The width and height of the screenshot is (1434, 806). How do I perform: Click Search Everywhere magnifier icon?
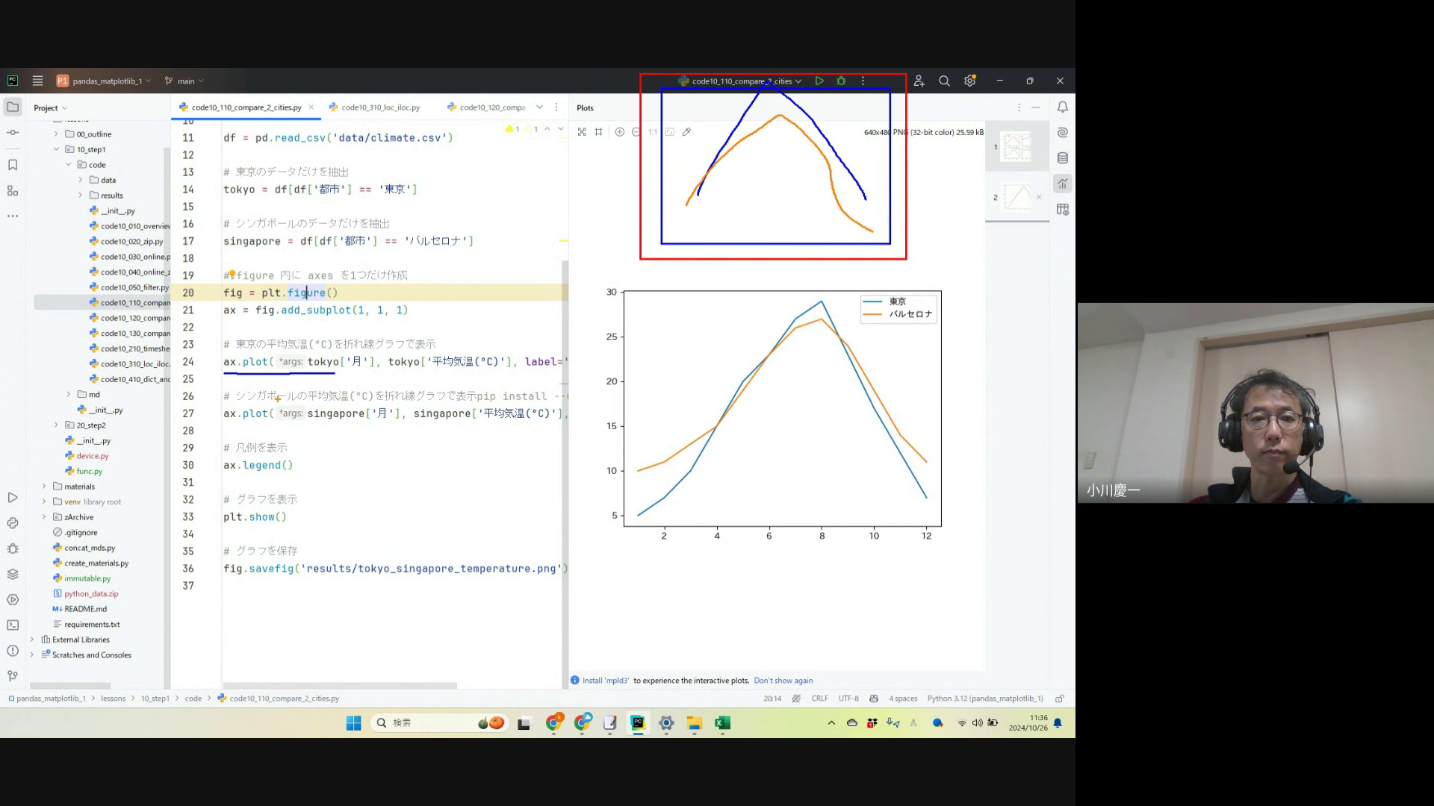(944, 81)
